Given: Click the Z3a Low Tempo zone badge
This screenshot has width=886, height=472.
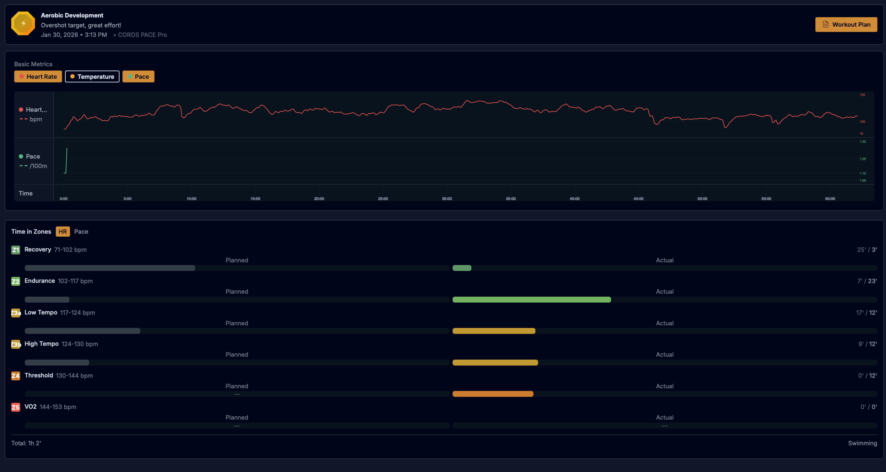Looking at the screenshot, I should point(16,313).
